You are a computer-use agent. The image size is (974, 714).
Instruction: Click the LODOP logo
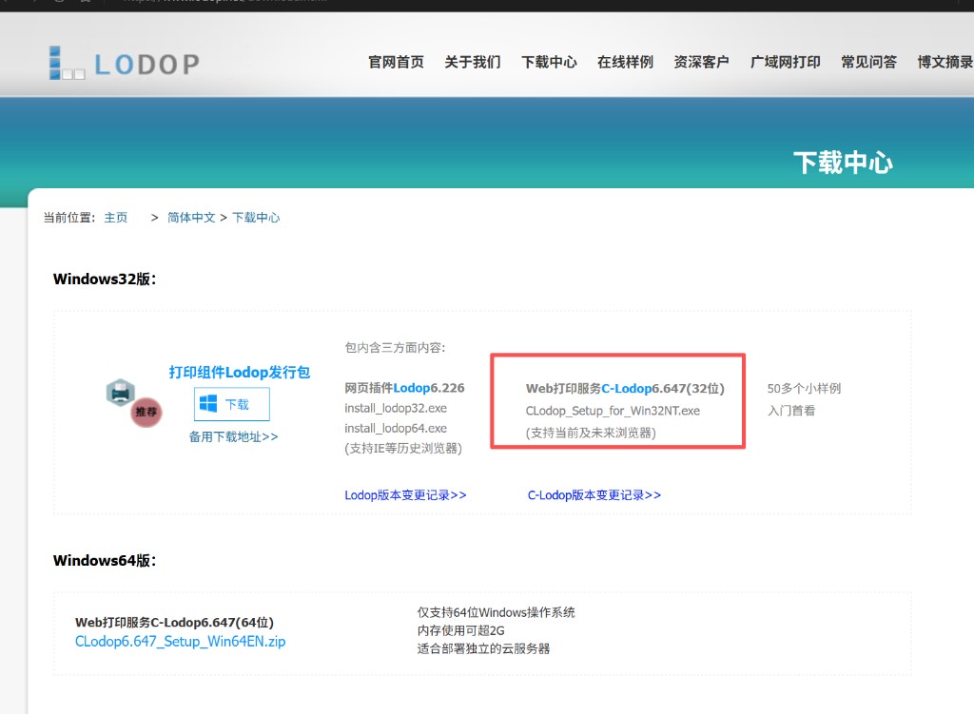[125, 63]
